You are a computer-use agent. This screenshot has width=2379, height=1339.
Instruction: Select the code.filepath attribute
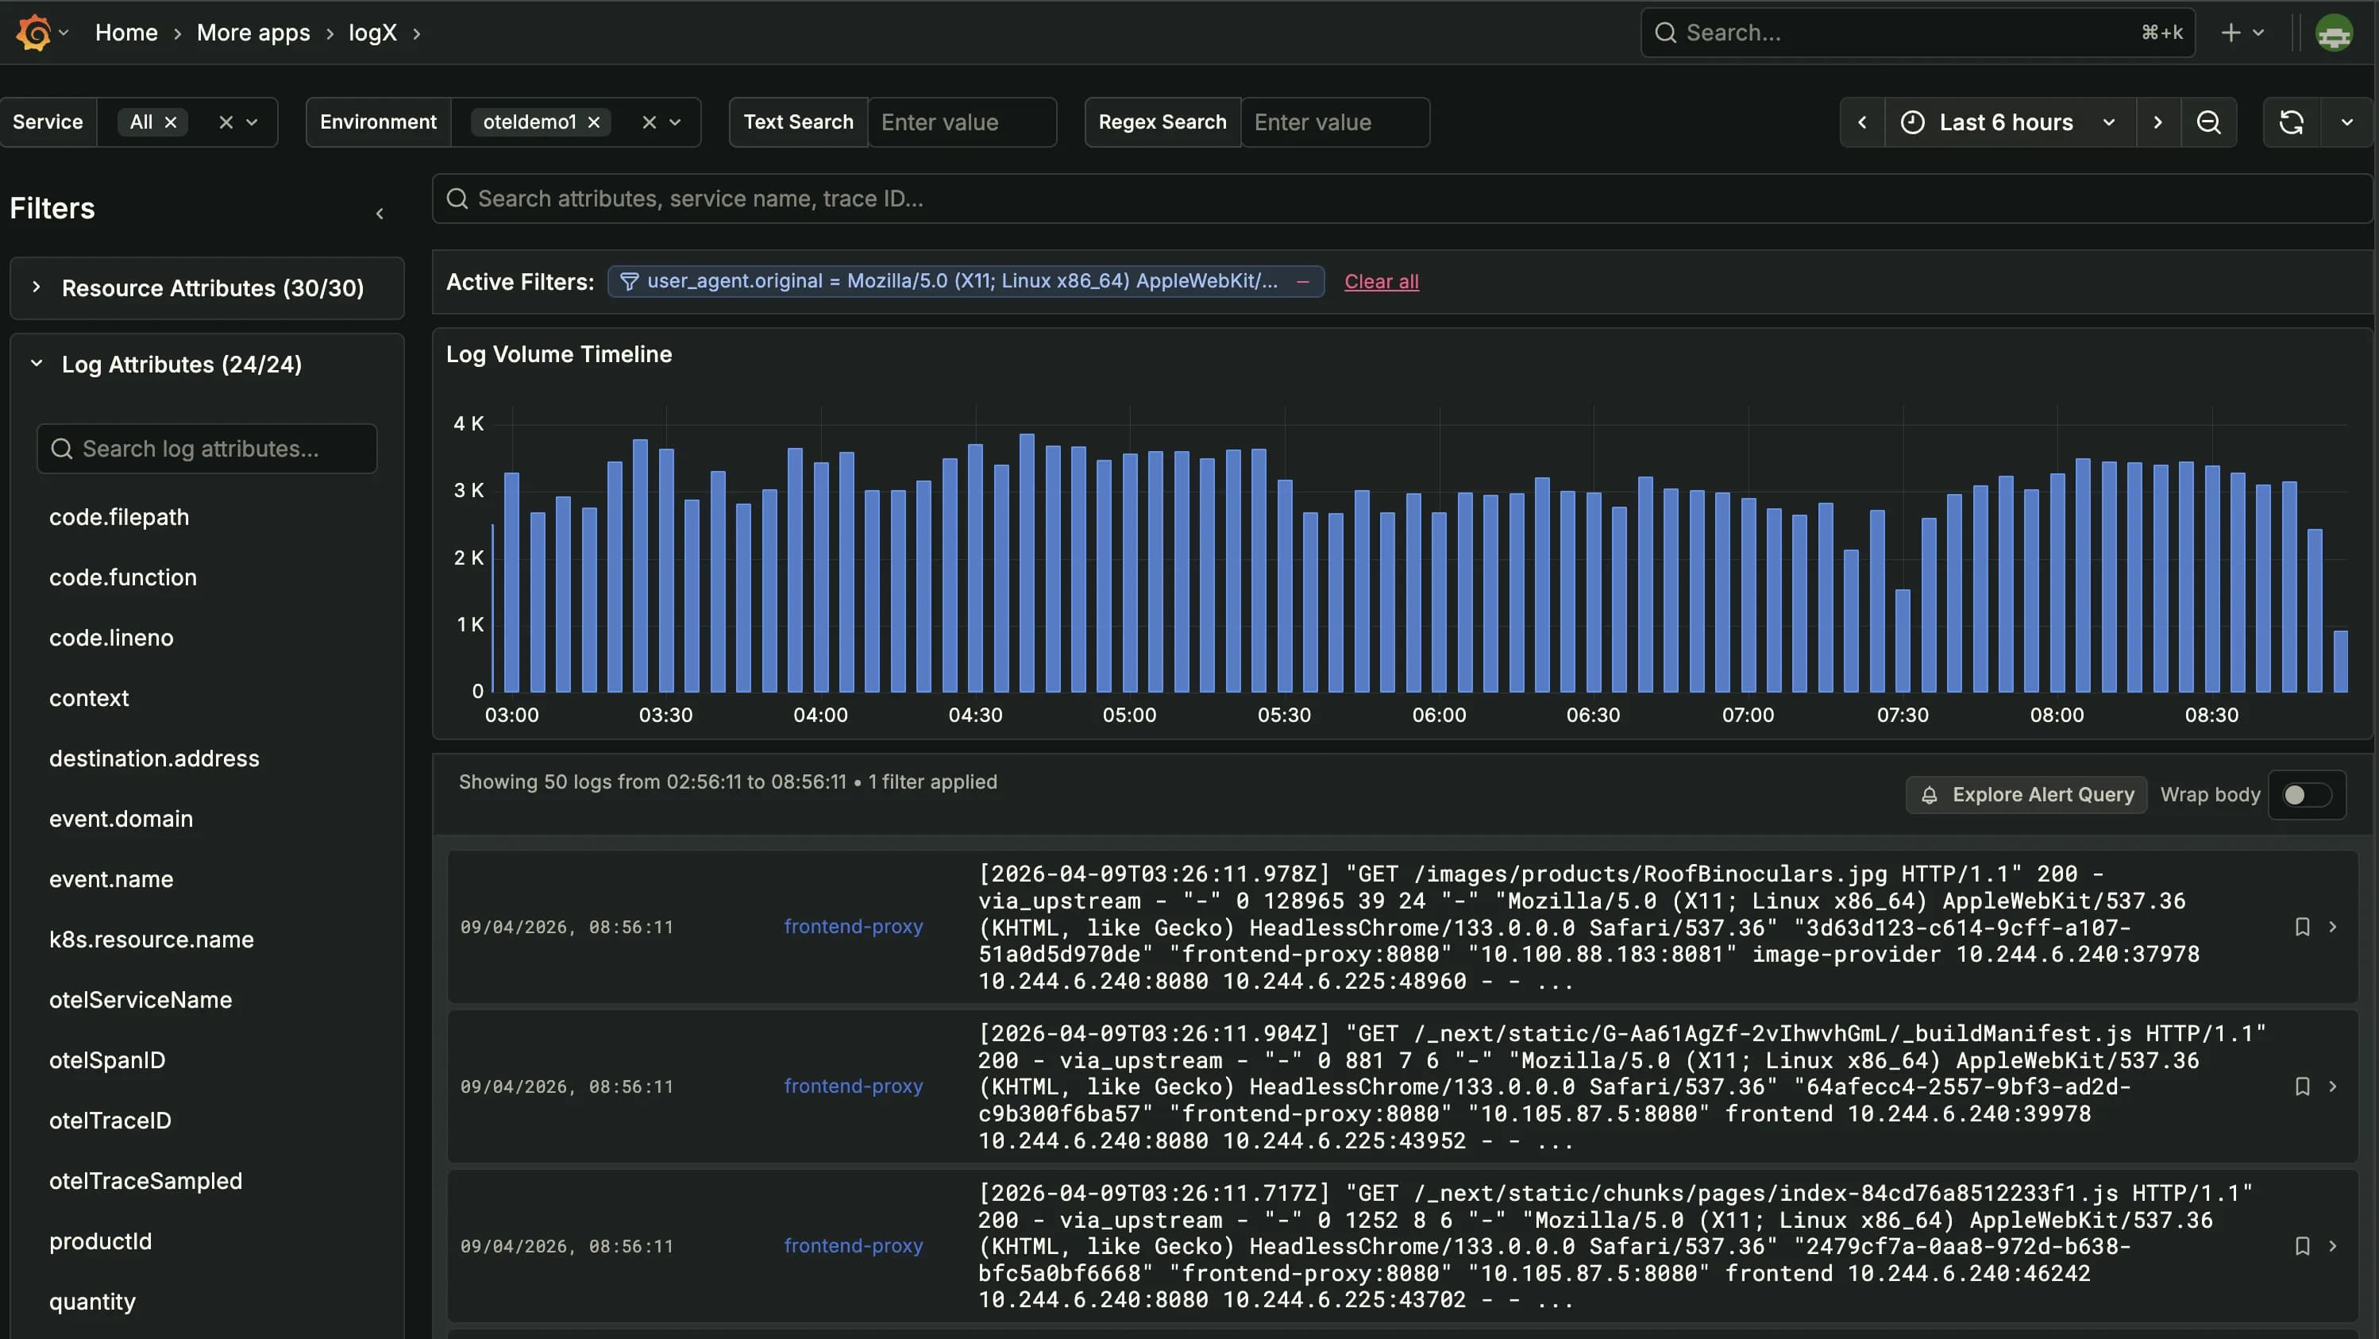[119, 517]
